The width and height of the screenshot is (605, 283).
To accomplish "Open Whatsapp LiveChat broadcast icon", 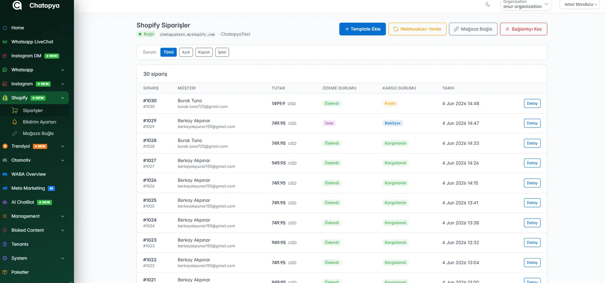I will pos(5,42).
